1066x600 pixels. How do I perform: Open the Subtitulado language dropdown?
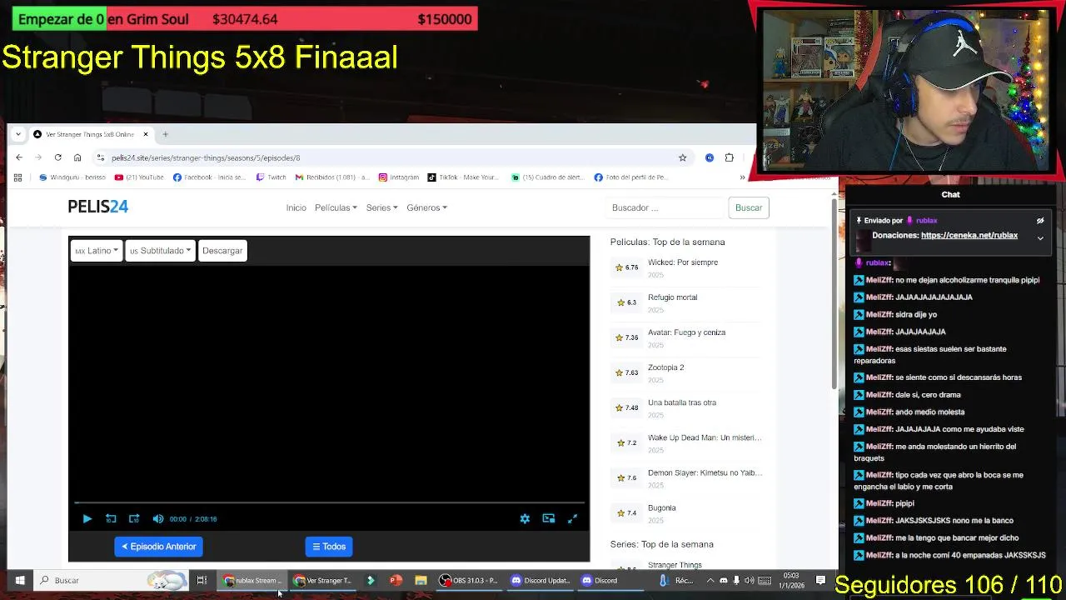click(x=160, y=251)
